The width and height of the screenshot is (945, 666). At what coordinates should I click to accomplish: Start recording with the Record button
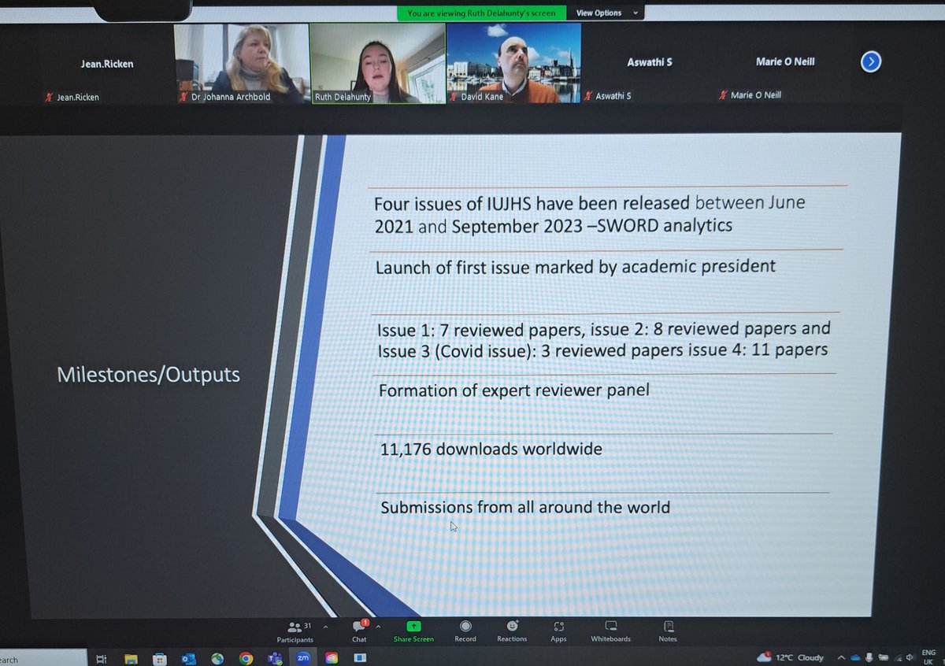coord(465,631)
